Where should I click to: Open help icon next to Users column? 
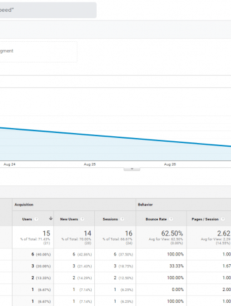pos(36,219)
